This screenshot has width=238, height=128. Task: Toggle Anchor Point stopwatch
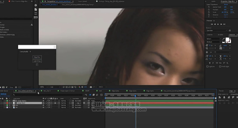coord(209,7)
